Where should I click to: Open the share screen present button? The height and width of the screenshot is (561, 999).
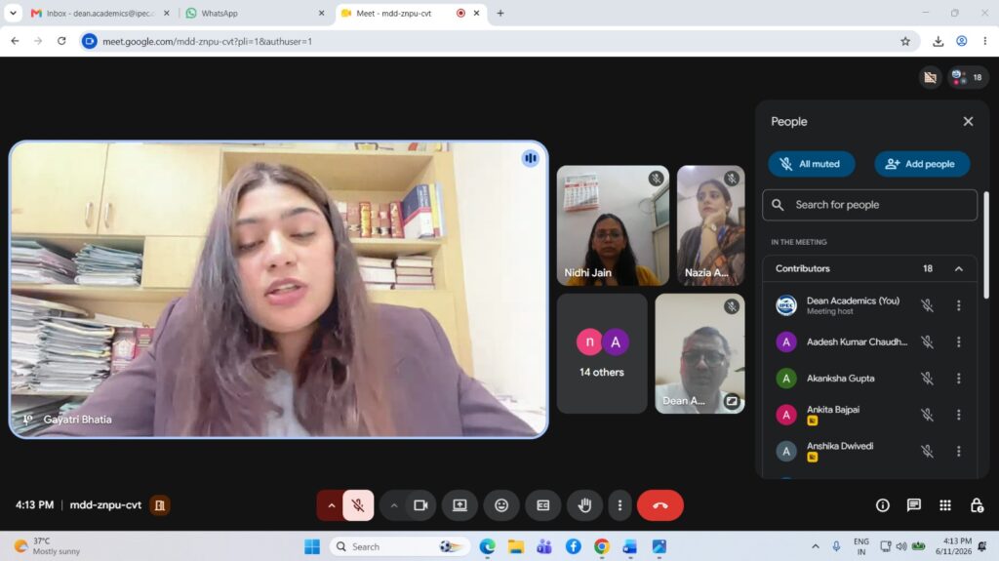[x=460, y=505]
